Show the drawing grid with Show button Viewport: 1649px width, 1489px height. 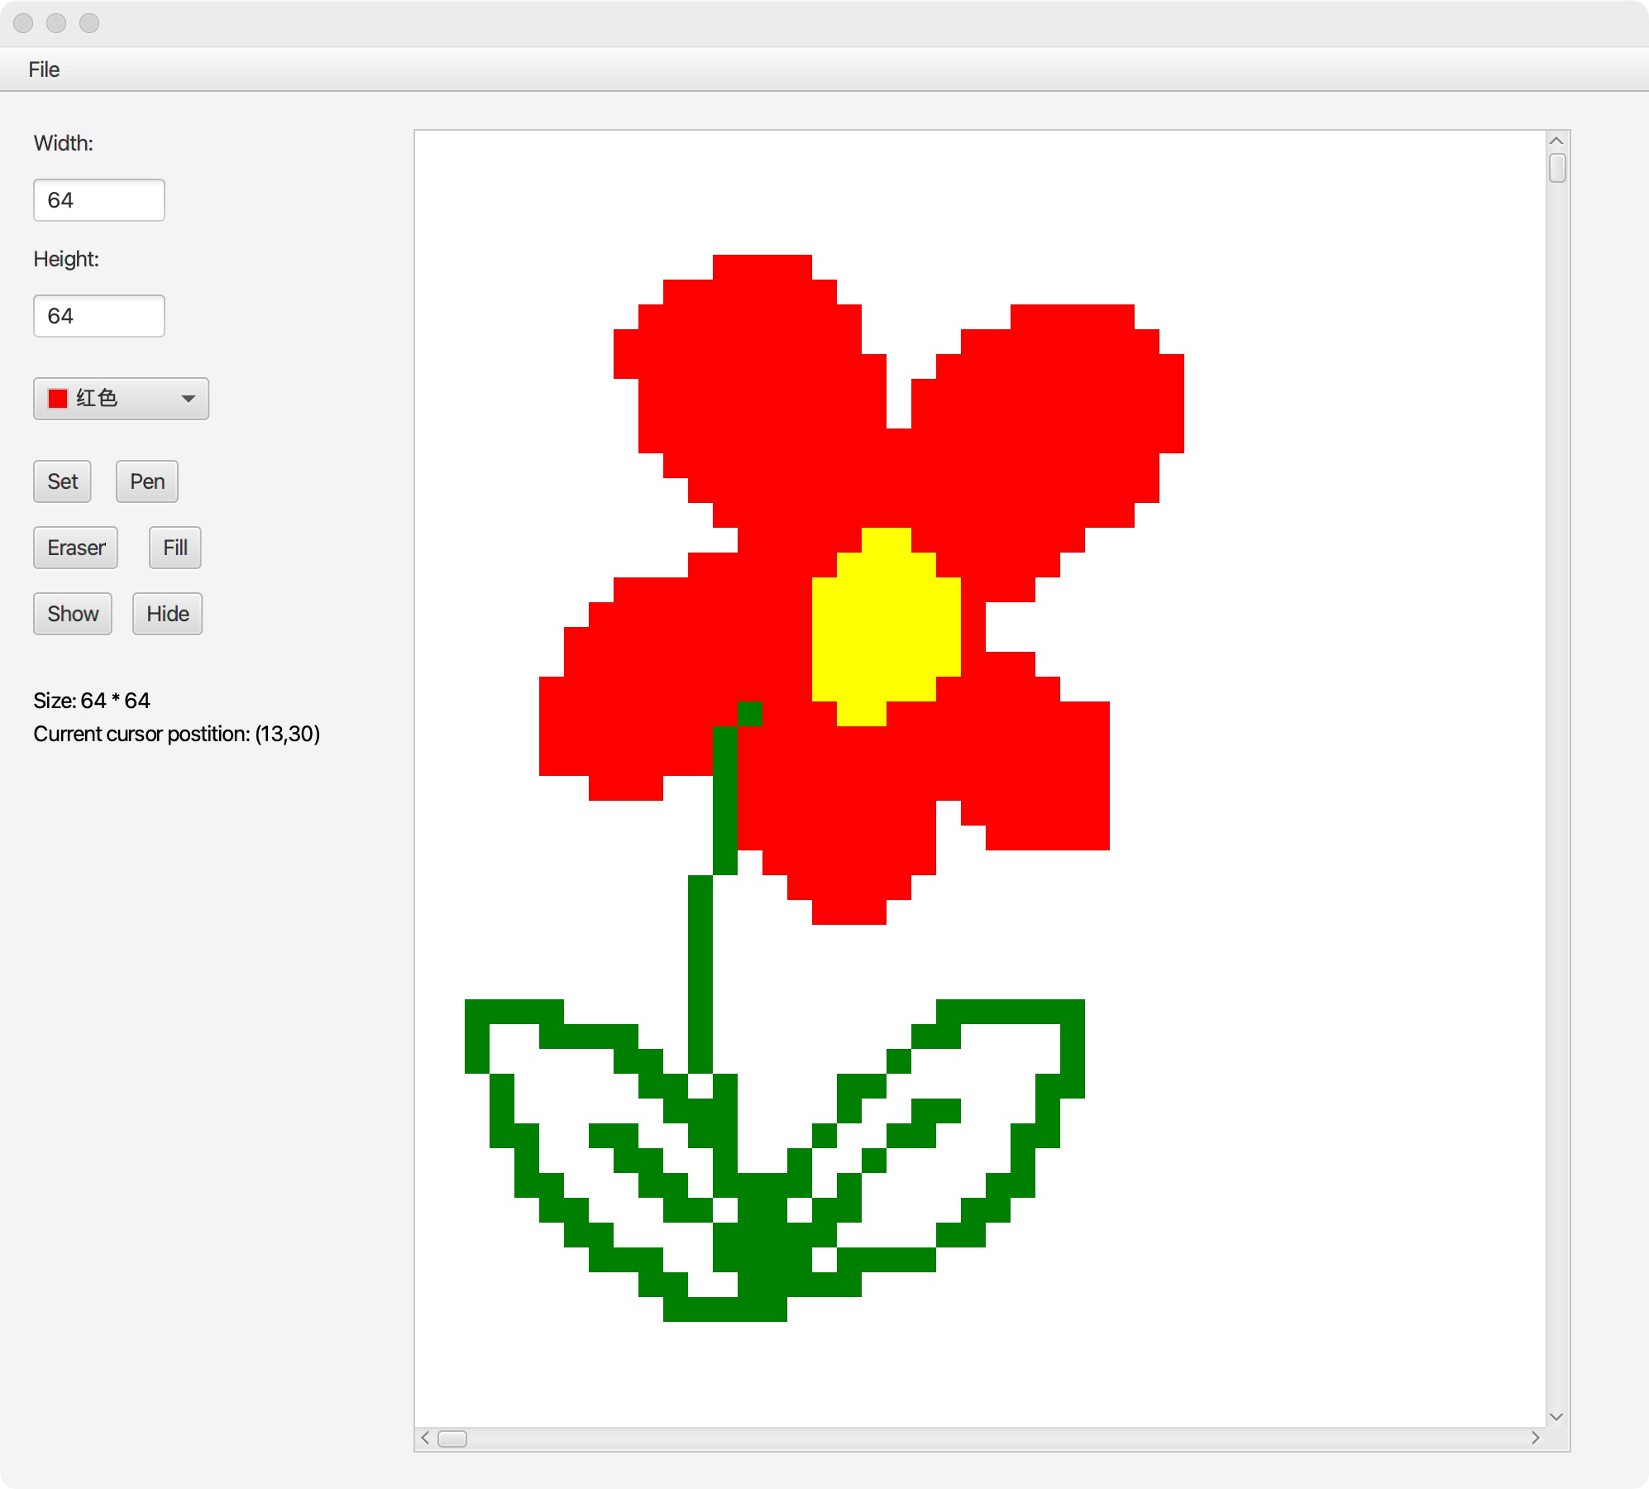(x=72, y=613)
